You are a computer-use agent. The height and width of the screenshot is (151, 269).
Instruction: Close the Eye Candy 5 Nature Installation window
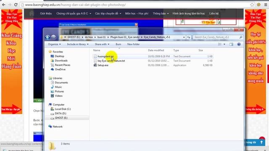pyautogui.click(x=136, y=25)
